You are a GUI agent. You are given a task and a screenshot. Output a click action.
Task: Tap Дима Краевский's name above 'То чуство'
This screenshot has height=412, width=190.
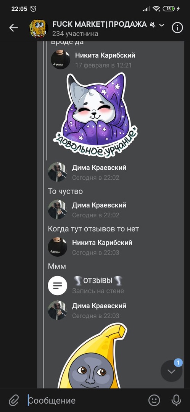99,167
